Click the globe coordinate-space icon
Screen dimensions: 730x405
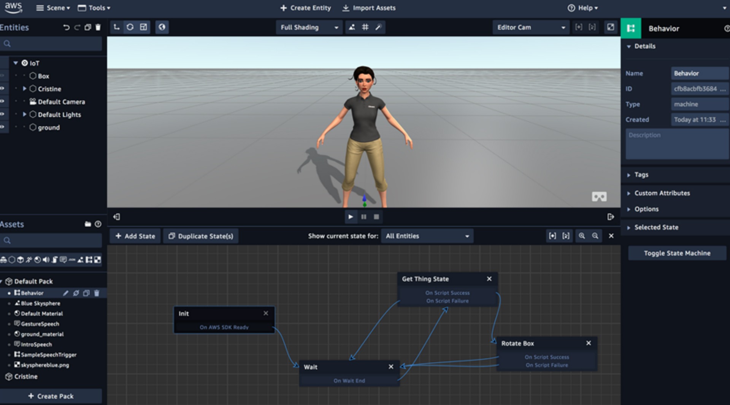point(162,27)
